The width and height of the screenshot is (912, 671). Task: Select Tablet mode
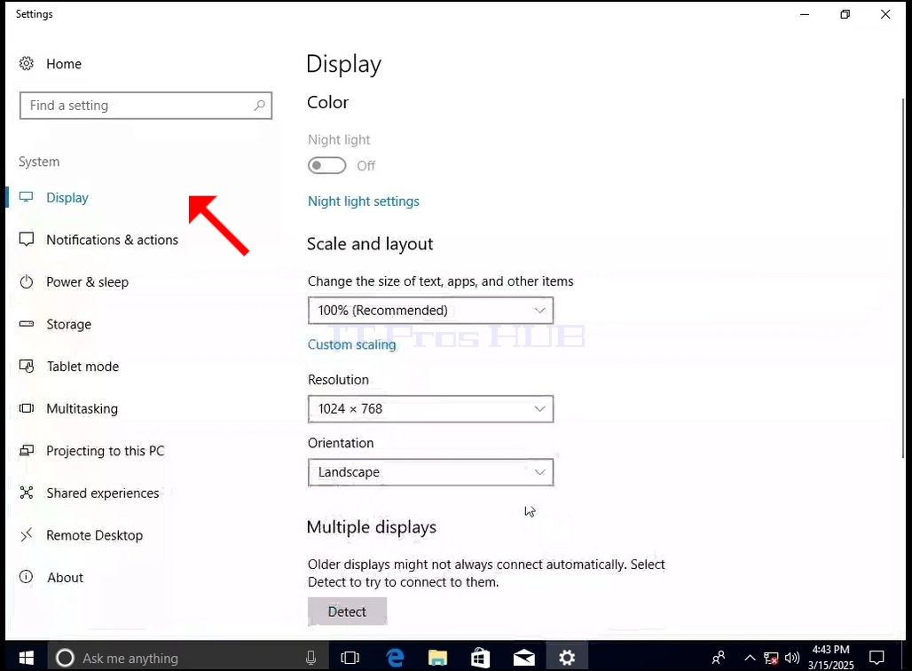83,366
